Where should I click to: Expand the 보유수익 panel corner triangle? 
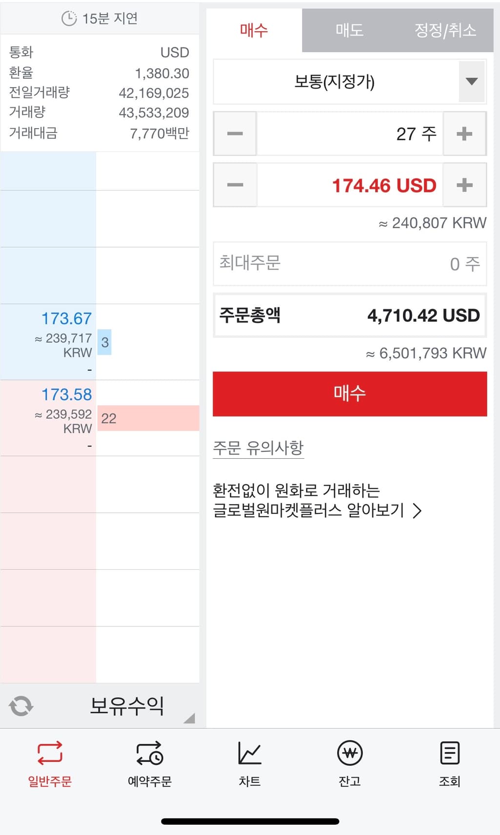(190, 718)
